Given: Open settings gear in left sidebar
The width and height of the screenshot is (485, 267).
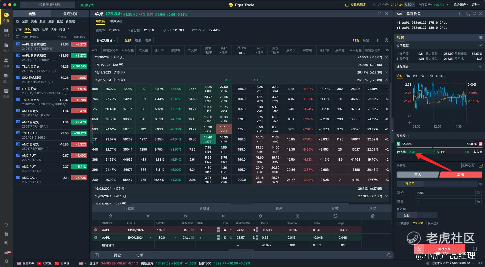Looking at the screenshot, I should tap(6, 261).
